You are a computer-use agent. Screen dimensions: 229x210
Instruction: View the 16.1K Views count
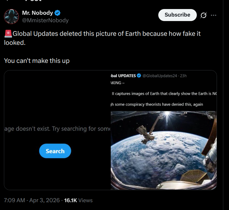coord(78,200)
